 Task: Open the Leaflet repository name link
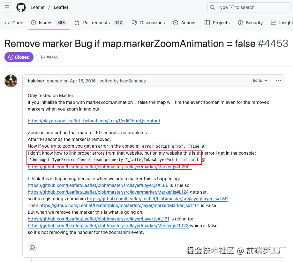click(61, 7)
